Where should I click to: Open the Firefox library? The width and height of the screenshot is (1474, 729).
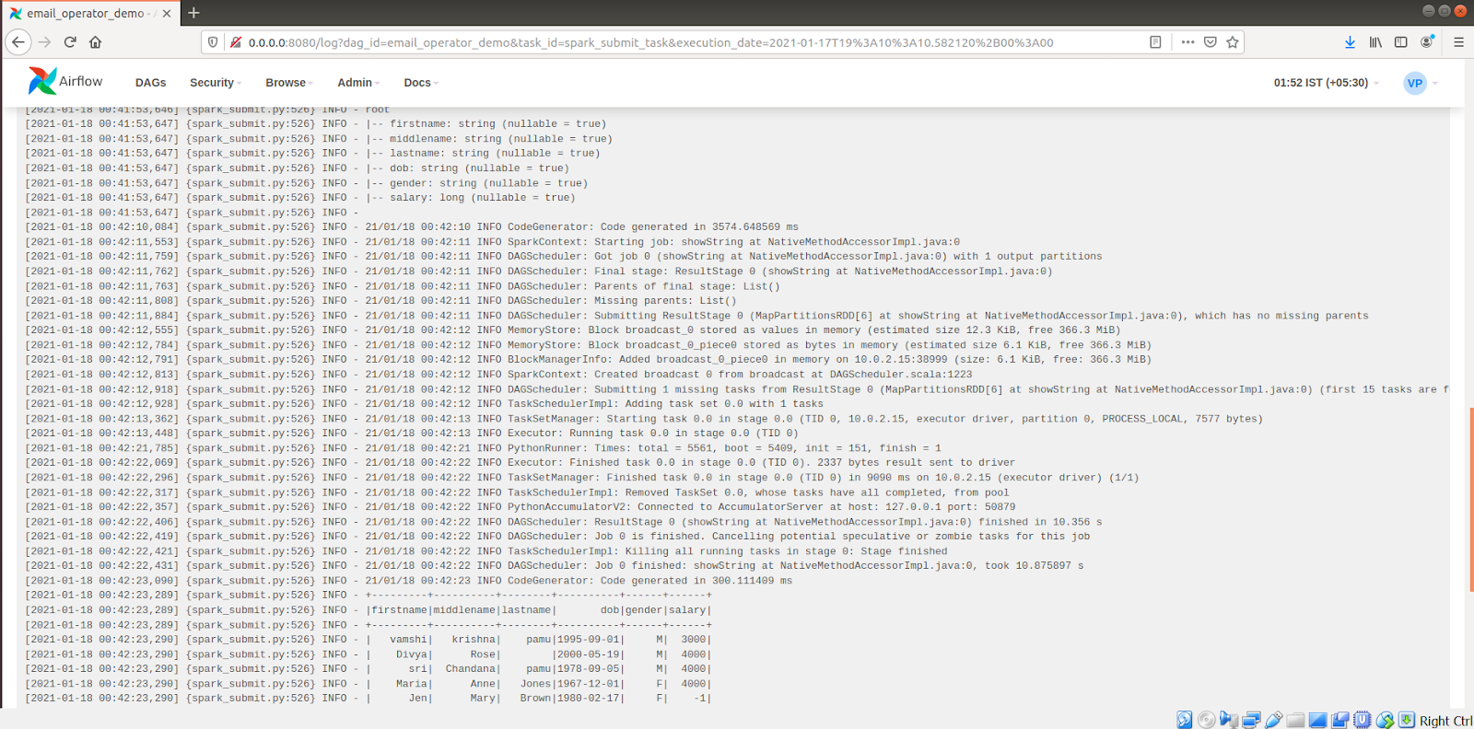click(x=1375, y=42)
